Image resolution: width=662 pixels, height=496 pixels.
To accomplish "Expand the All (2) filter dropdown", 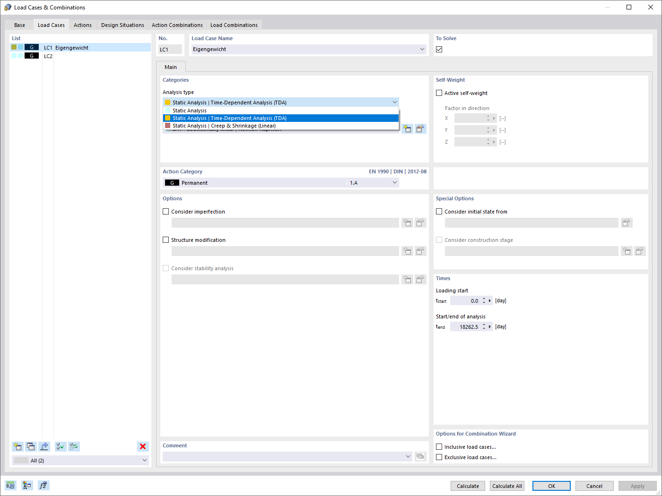I will [145, 460].
